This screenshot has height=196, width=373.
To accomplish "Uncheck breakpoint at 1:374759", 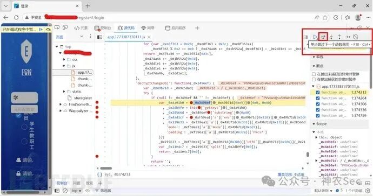I will (x=318, y=116).
